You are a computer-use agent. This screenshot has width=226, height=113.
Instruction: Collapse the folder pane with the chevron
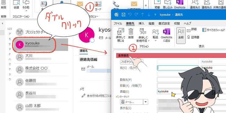(x=2, y=23)
